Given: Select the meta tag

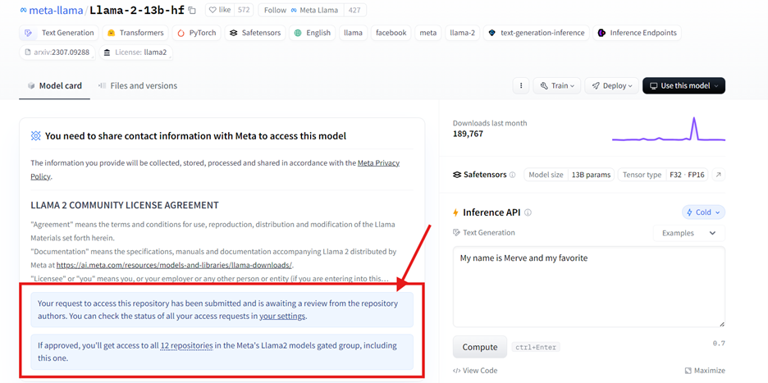Looking at the screenshot, I should point(428,33).
